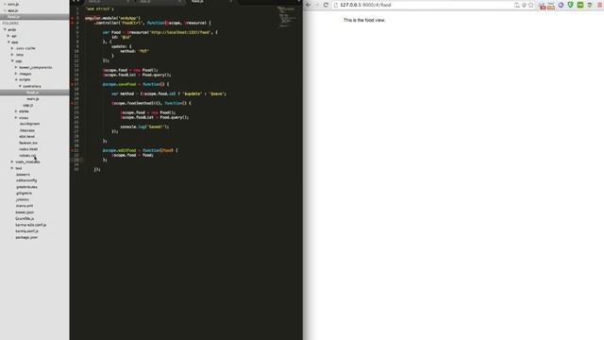Click the console.log('saved!') code line
This screenshot has width=604, height=340.
pos(144,127)
